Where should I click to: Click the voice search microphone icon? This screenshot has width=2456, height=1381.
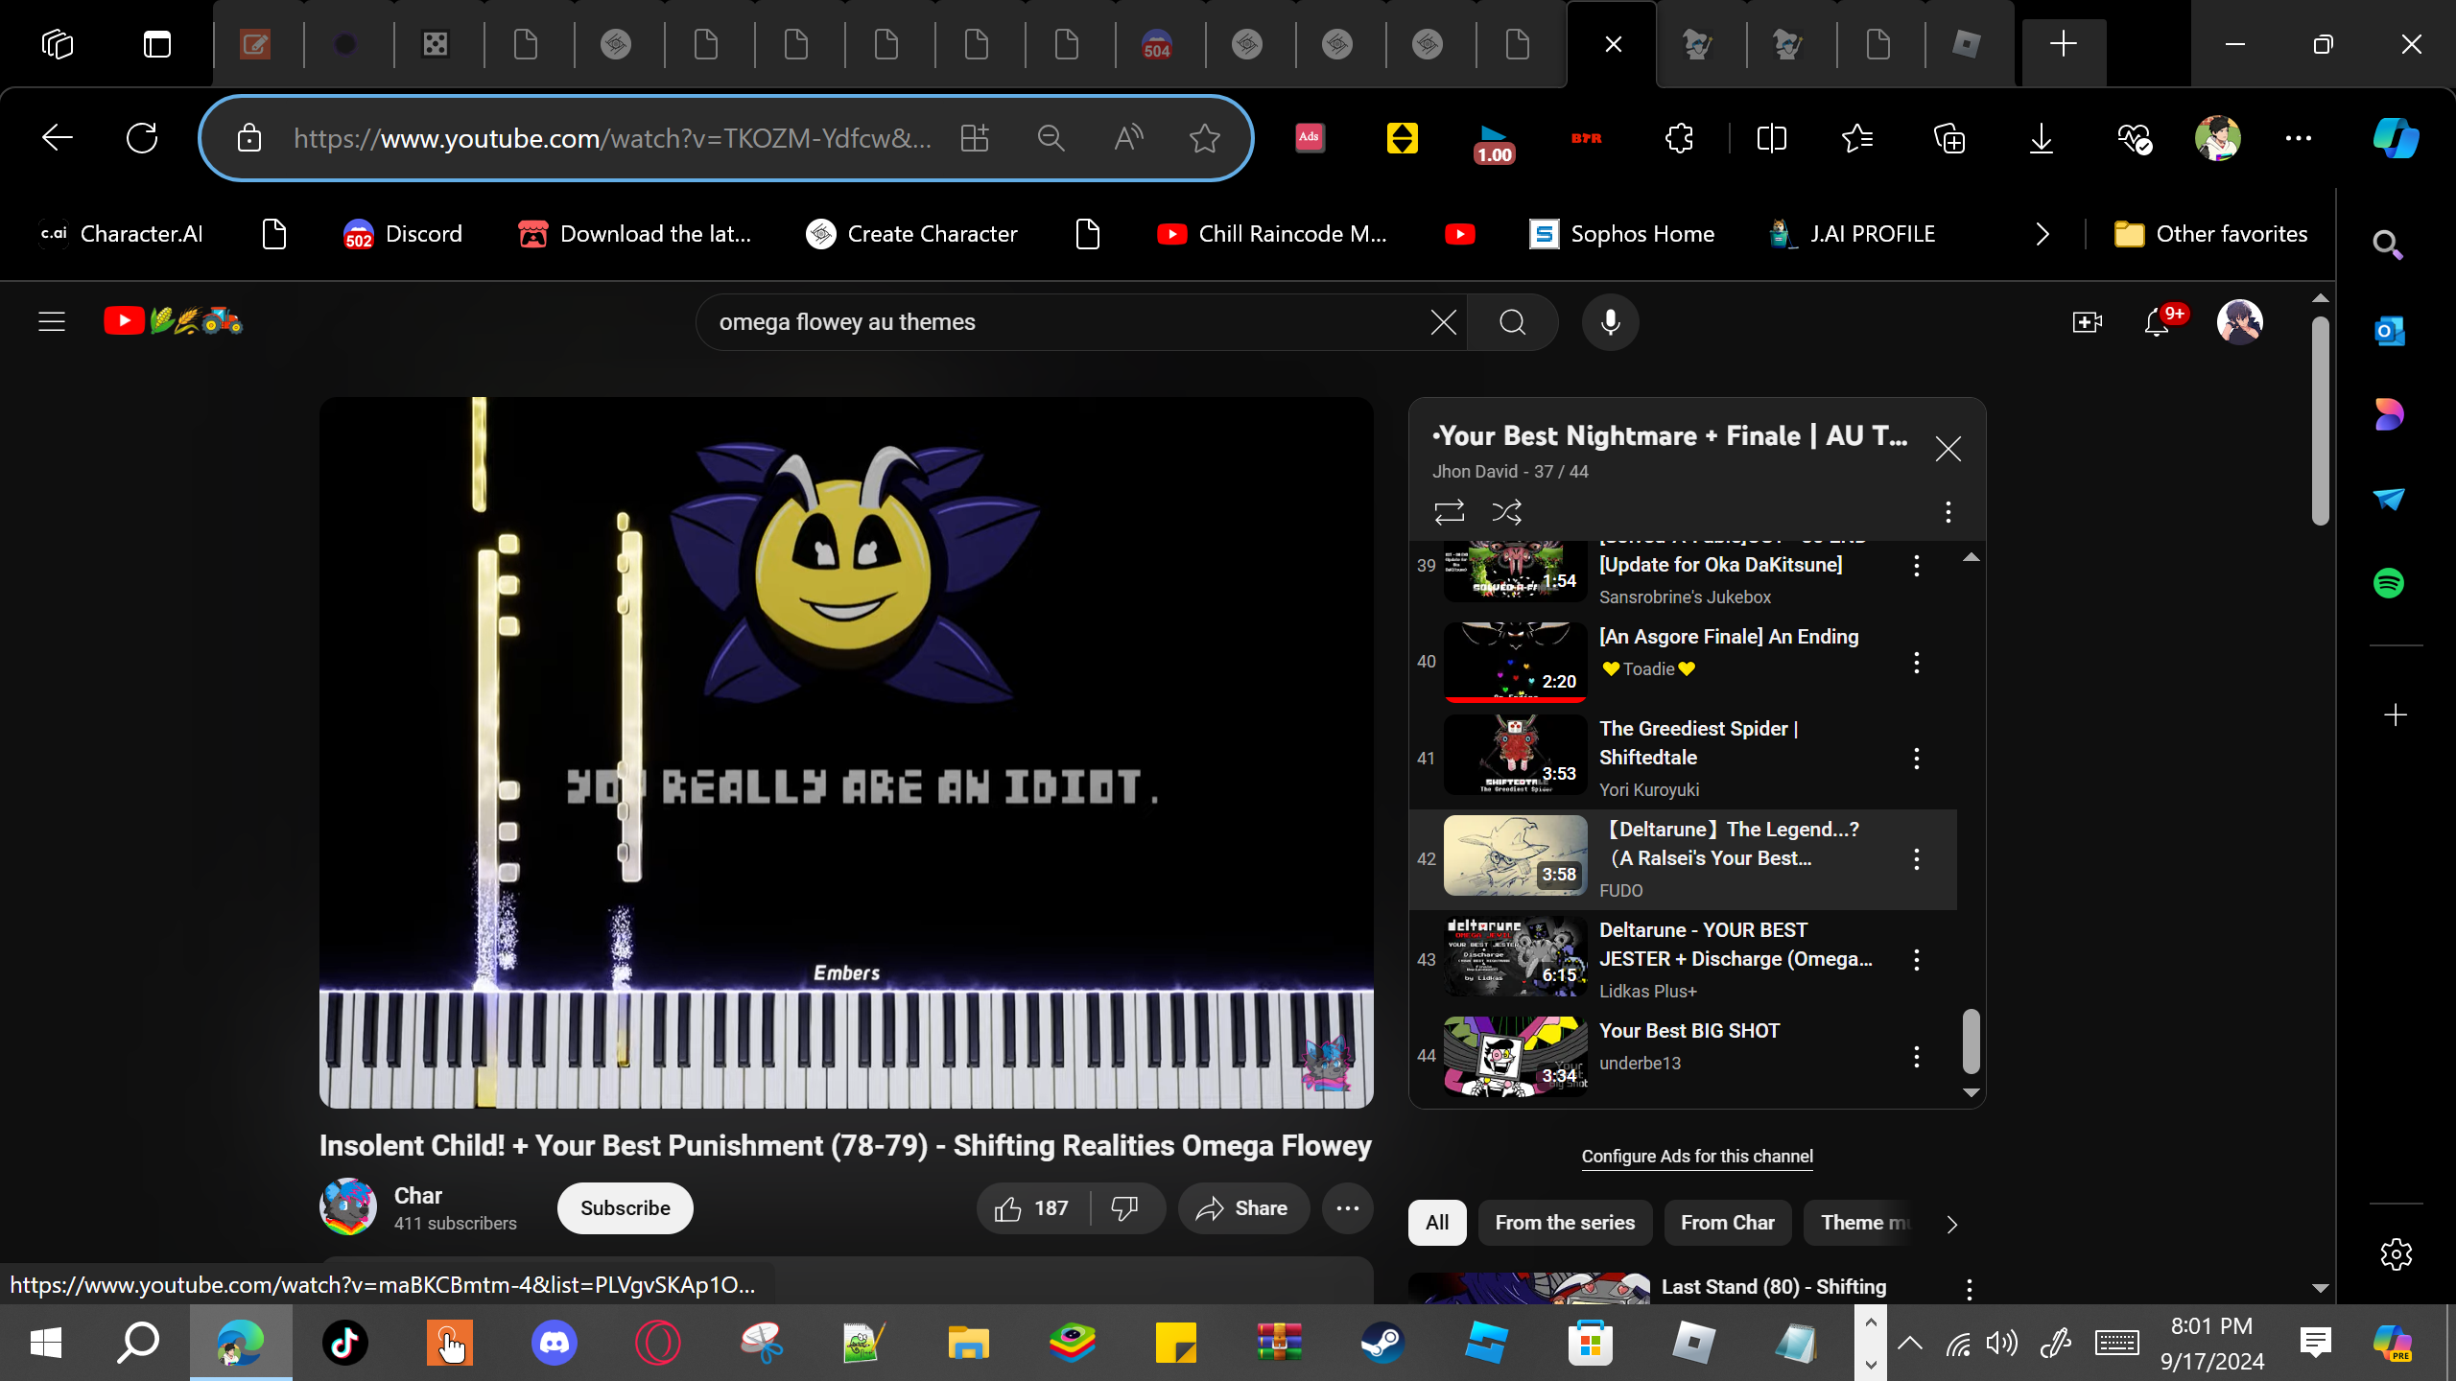tap(1610, 322)
